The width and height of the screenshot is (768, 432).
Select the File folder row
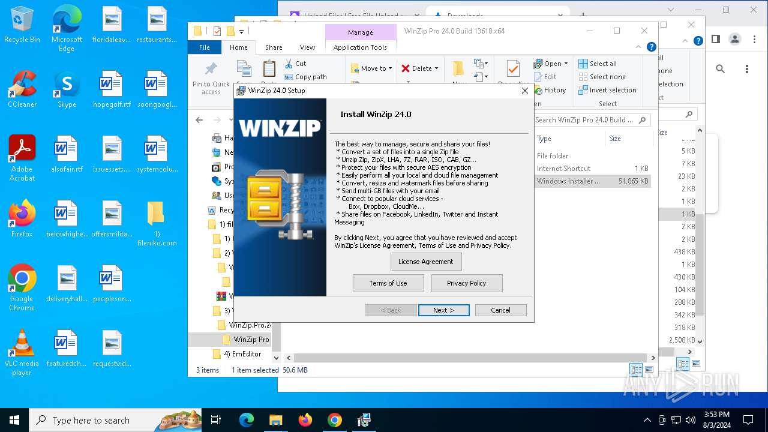pyautogui.click(x=593, y=156)
